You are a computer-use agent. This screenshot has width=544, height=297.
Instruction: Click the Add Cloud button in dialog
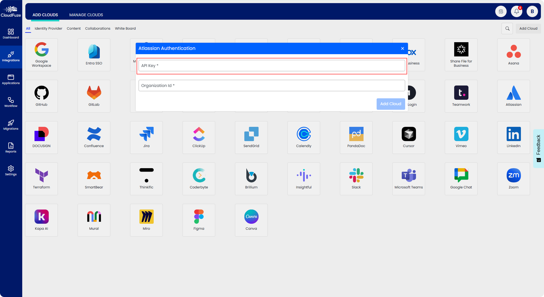[x=391, y=104]
